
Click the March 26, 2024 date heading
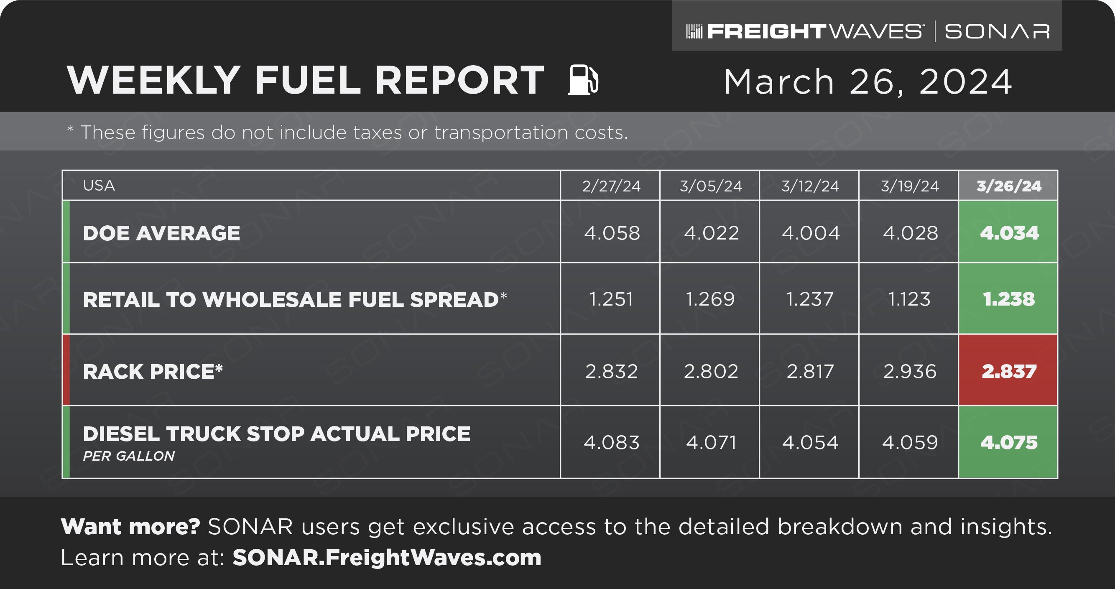point(868,82)
